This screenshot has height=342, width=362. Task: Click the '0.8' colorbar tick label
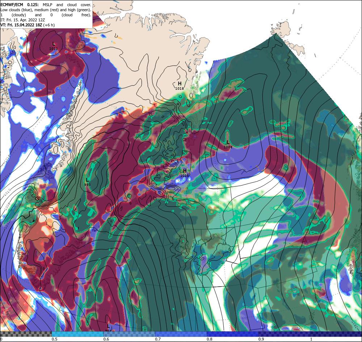click(x=210, y=339)
